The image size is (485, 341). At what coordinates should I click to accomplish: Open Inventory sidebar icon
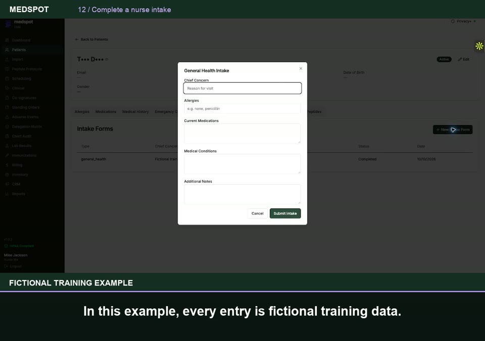tap(7, 175)
